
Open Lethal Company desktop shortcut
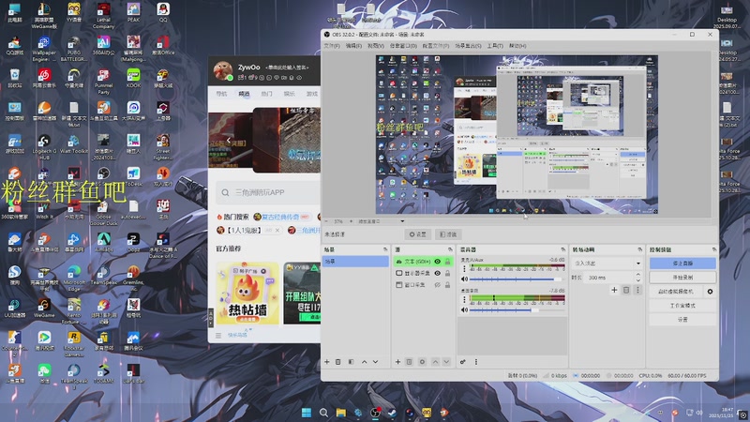tap(103, 15)
